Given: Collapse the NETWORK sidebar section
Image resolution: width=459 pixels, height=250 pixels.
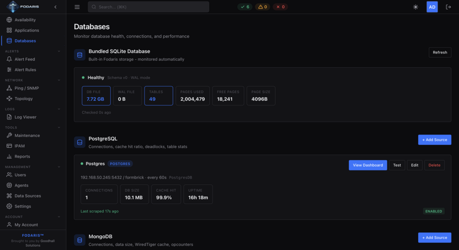Looking at the screenshot, I should tap(59, 80).
